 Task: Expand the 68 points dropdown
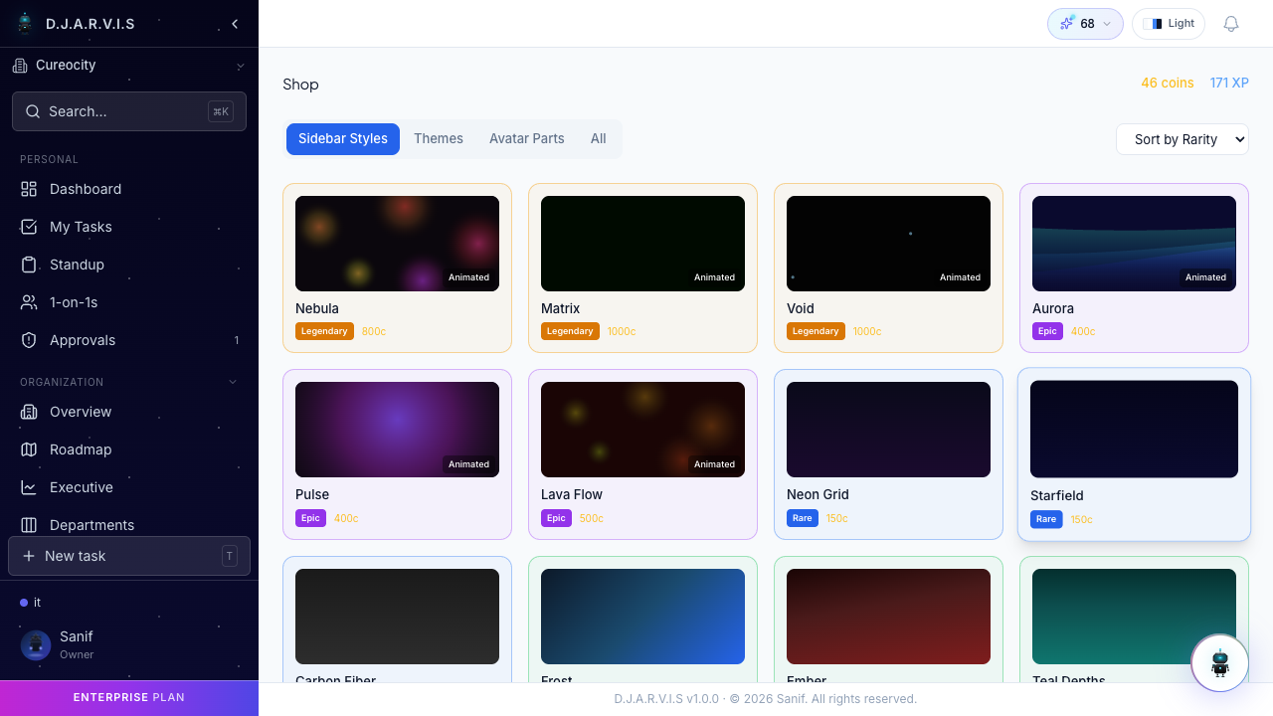point(1107,24)
